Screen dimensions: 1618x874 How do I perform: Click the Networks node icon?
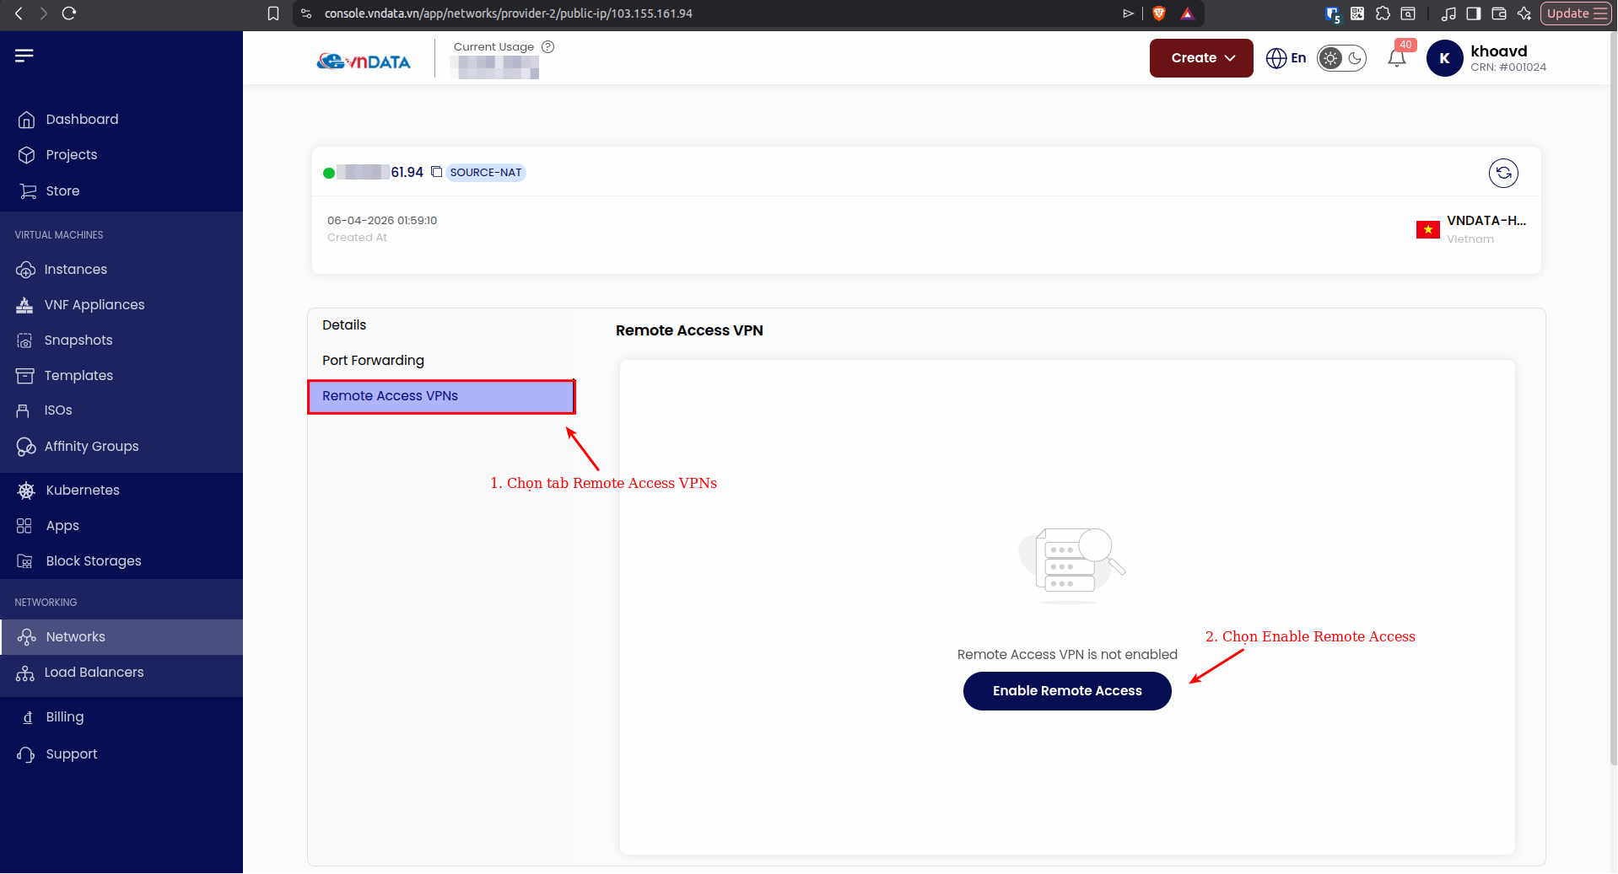[x=26, y=637]
